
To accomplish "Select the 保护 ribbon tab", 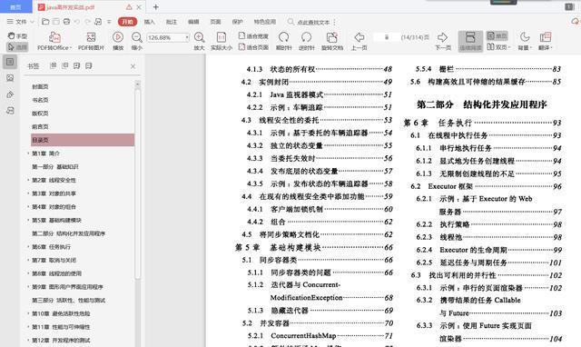I will [238, 22].
